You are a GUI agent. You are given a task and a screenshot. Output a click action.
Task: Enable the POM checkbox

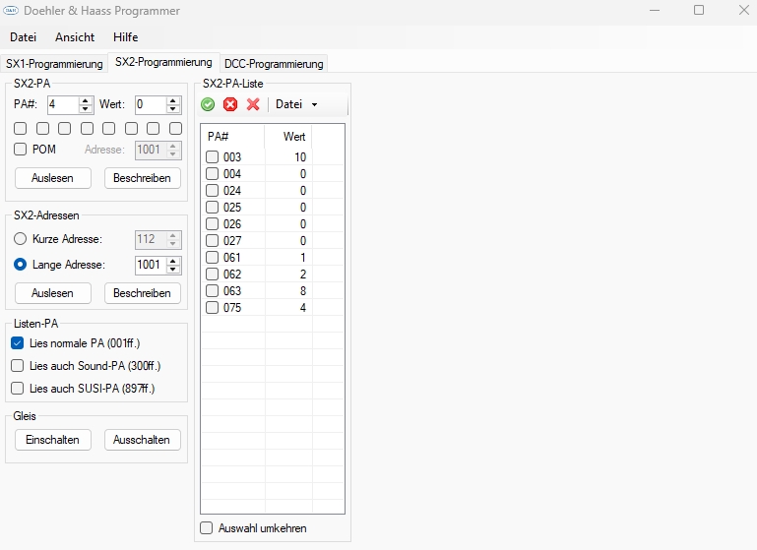(20, 150)
